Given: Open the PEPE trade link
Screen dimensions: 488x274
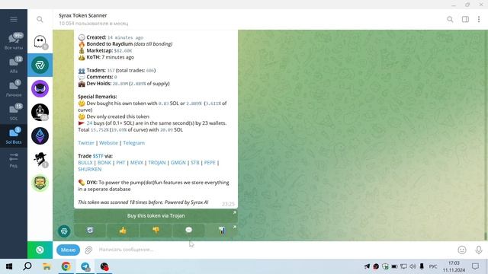Looking at the screenshot, I should pos(210,162).
